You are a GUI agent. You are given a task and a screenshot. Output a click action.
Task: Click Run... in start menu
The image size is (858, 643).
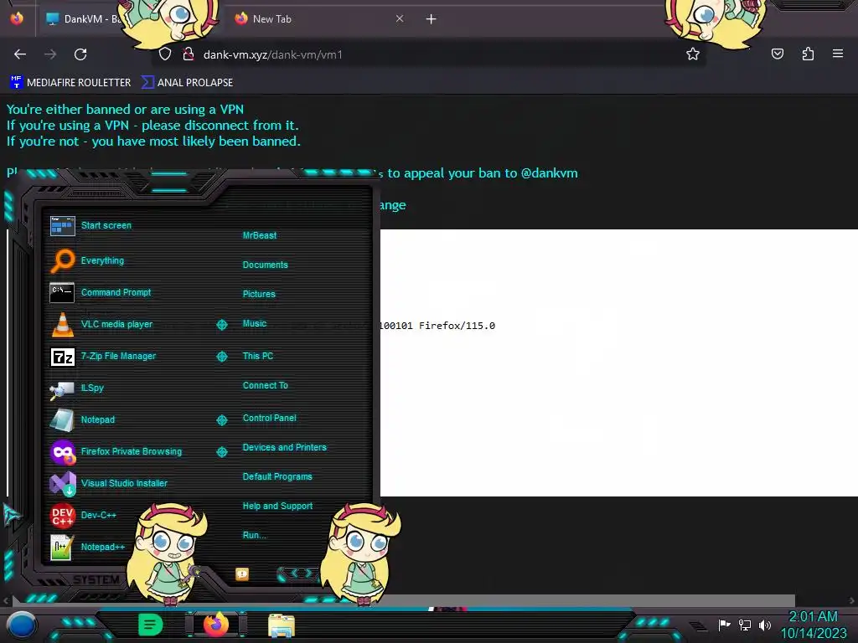click(255, 535)
